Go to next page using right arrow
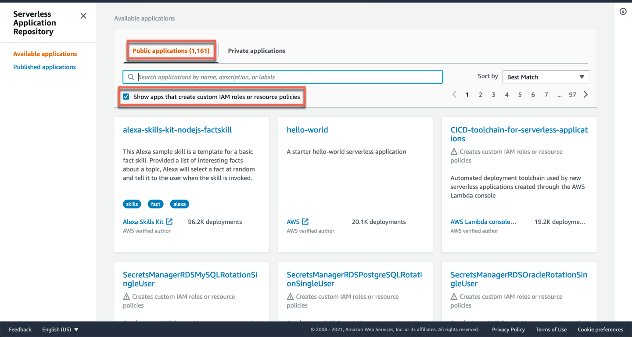 click(x=585, y=95)
